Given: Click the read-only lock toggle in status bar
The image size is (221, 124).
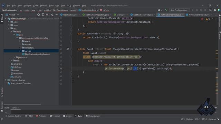Looking at the screenshot, I should click(218, 119).
